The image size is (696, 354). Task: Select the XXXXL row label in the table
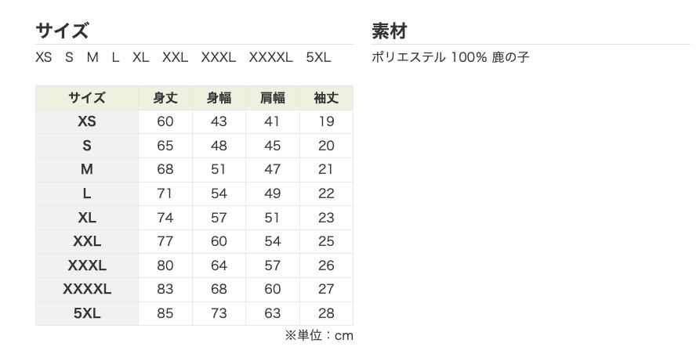(x=87, y=289)
